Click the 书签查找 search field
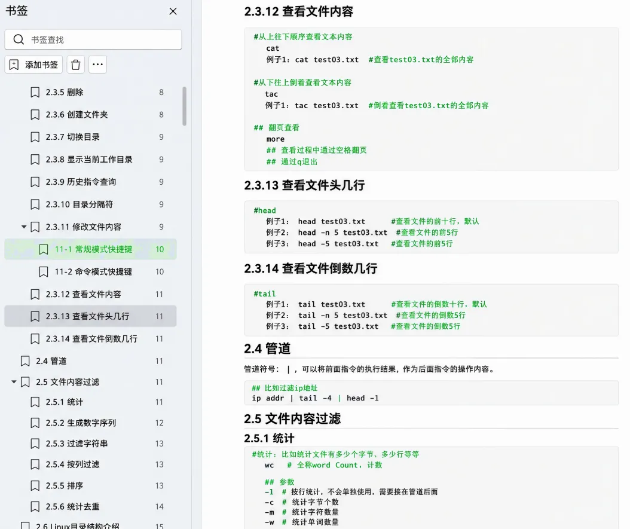 pos(93,39)
